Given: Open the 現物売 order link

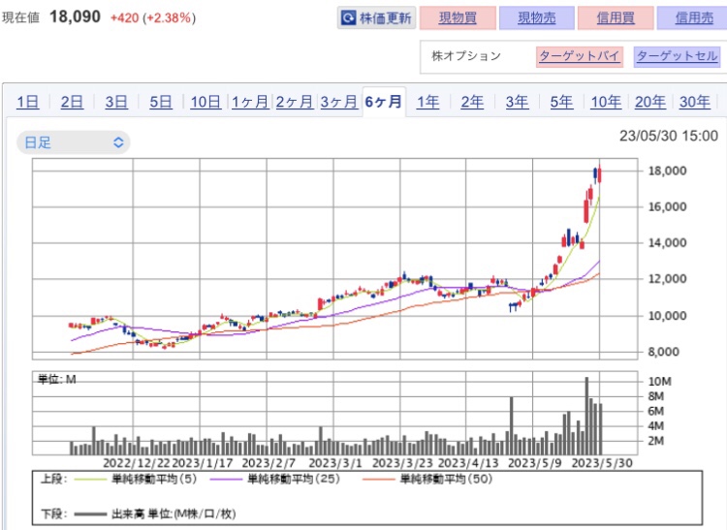Looking at the screenshot, I should (x=536, y=18).
